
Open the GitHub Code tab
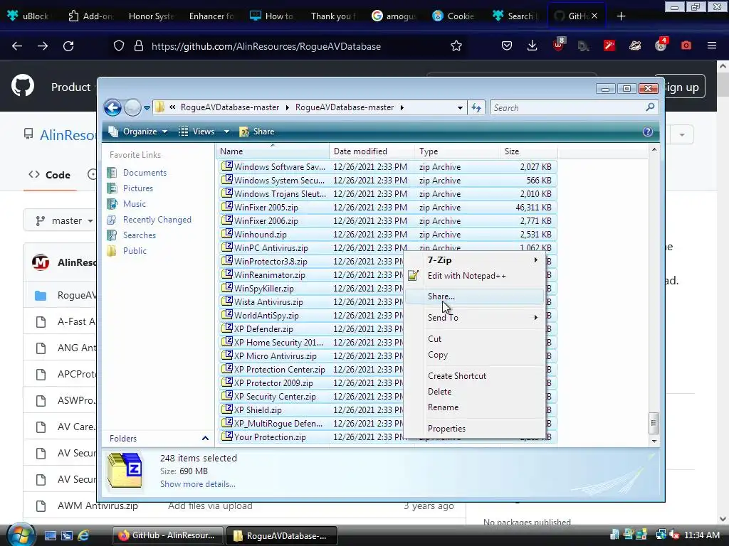tap(50, 175)
